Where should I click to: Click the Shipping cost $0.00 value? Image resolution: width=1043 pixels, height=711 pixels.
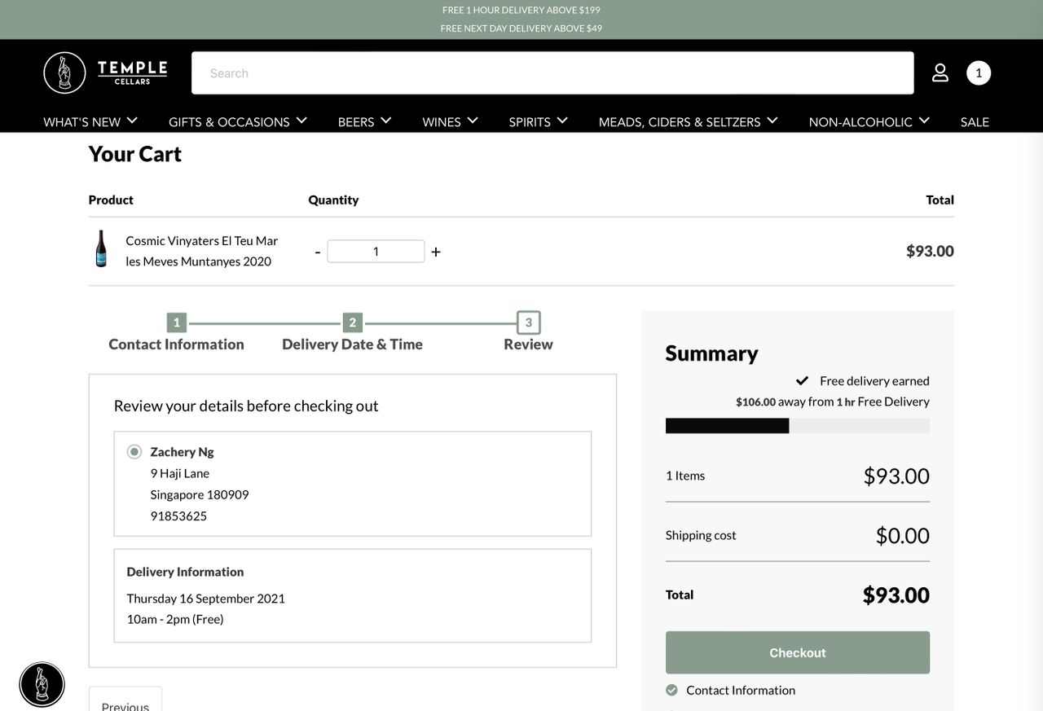[903, 535]
